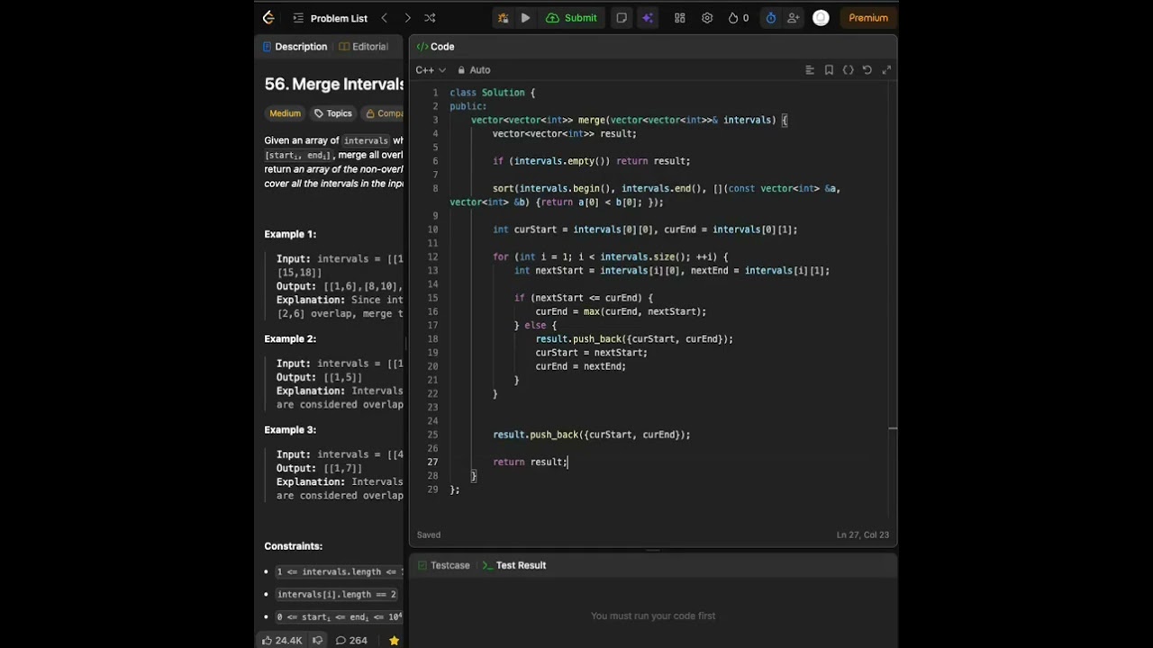The image size is (1153, 648).
Task: Dislike the problem with thumbs down
Action: 317,641
